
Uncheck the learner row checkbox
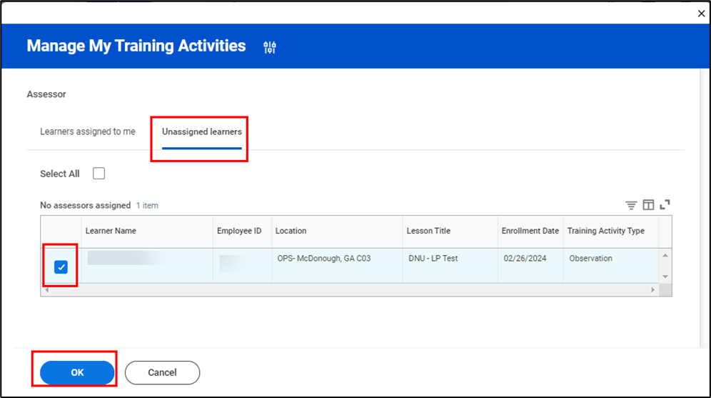pyautogui.click(x=61, y=267)
